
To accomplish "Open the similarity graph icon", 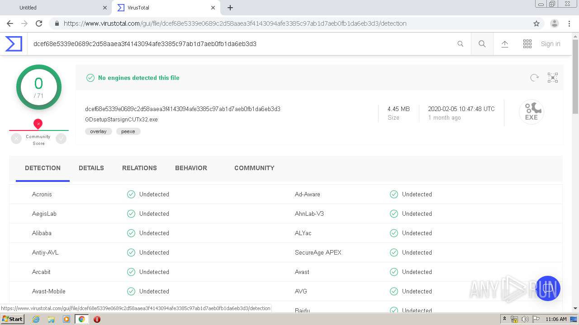I will click(x=553, y=78).
